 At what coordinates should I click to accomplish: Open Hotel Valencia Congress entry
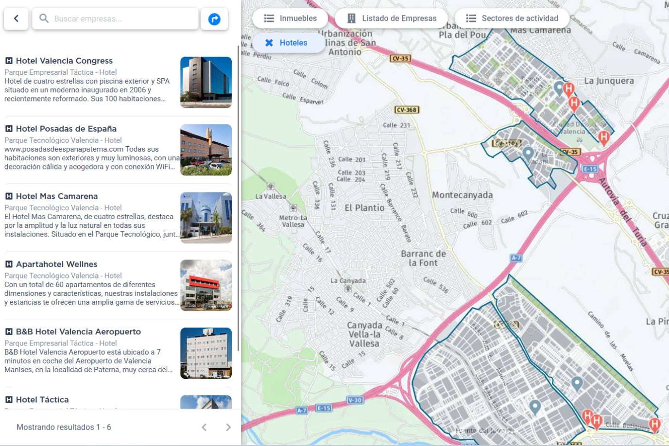click(118, 82)
